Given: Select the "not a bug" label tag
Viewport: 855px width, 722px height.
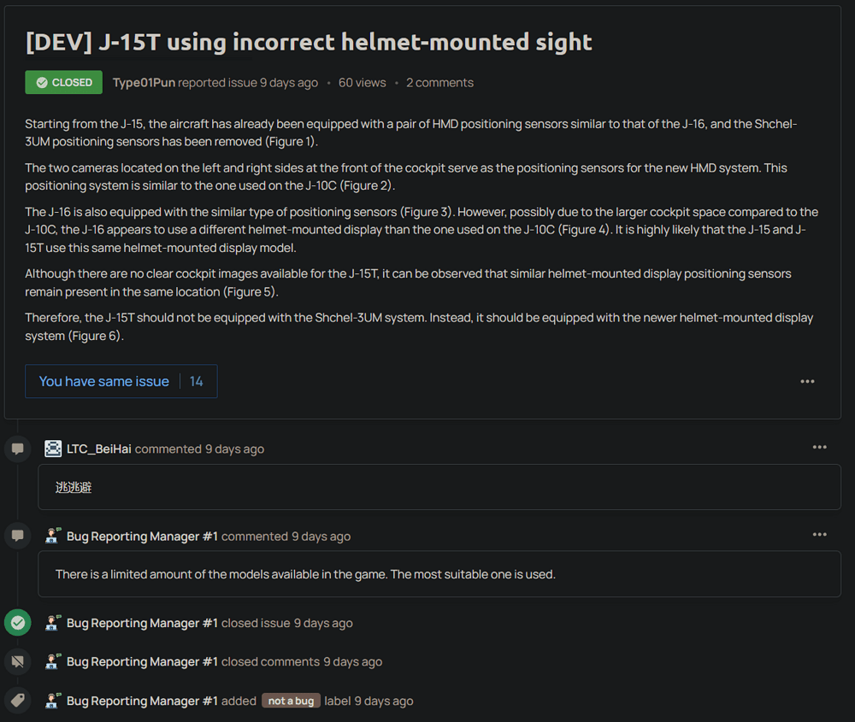Looking at the screenshot, I should tap(291, 701).
